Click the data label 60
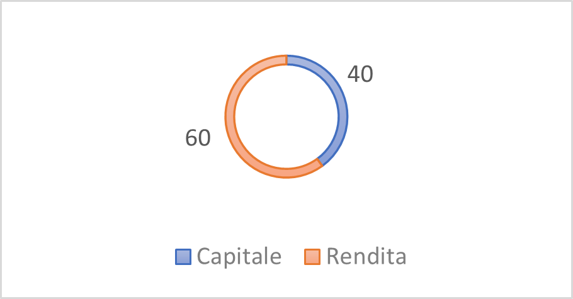This screenshot has height=299, width=573. click(x=197, y=138)
